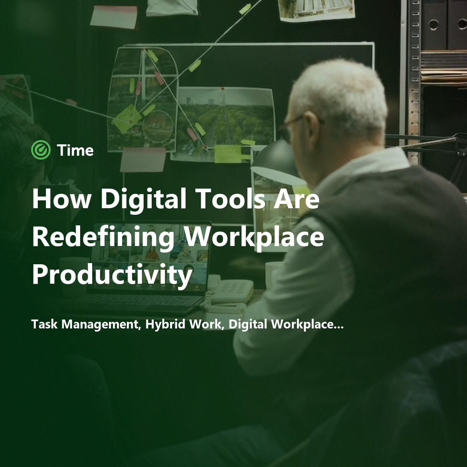Click the green circular Time logo icon
Image resolution: width=467 pixels, height=467 pixels.
tap(41, 150)
